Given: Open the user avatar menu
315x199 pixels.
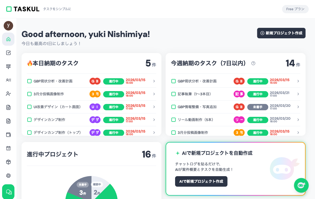Looking at the screenshot, I should coord(8,26).
